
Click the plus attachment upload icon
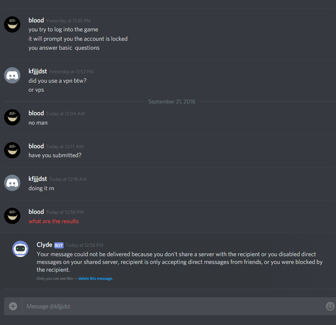tap(13, 306)
